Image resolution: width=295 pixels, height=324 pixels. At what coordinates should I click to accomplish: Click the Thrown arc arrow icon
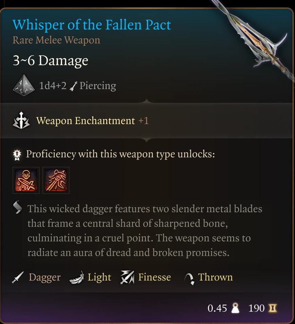[x=189, y=279]
